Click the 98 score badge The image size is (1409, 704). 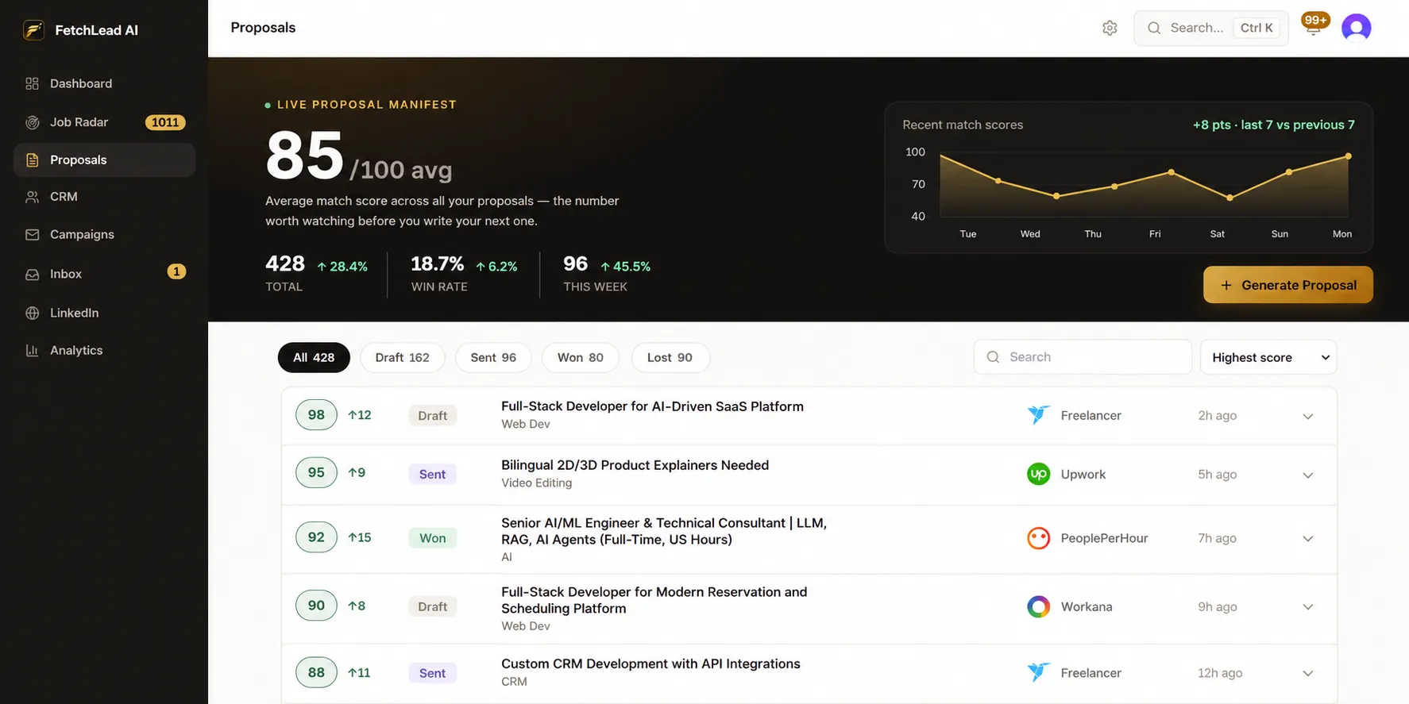(x=316, y=415)
